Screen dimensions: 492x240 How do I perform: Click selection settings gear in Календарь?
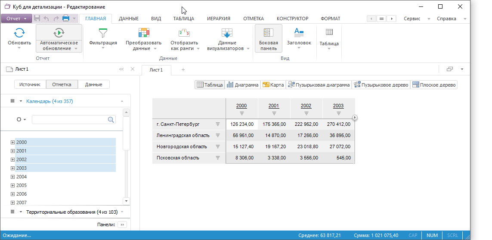pos(19,119)
